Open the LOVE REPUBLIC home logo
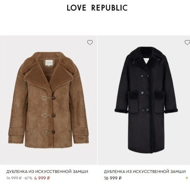This screenshot has height=190, width=190. (97, 8)
